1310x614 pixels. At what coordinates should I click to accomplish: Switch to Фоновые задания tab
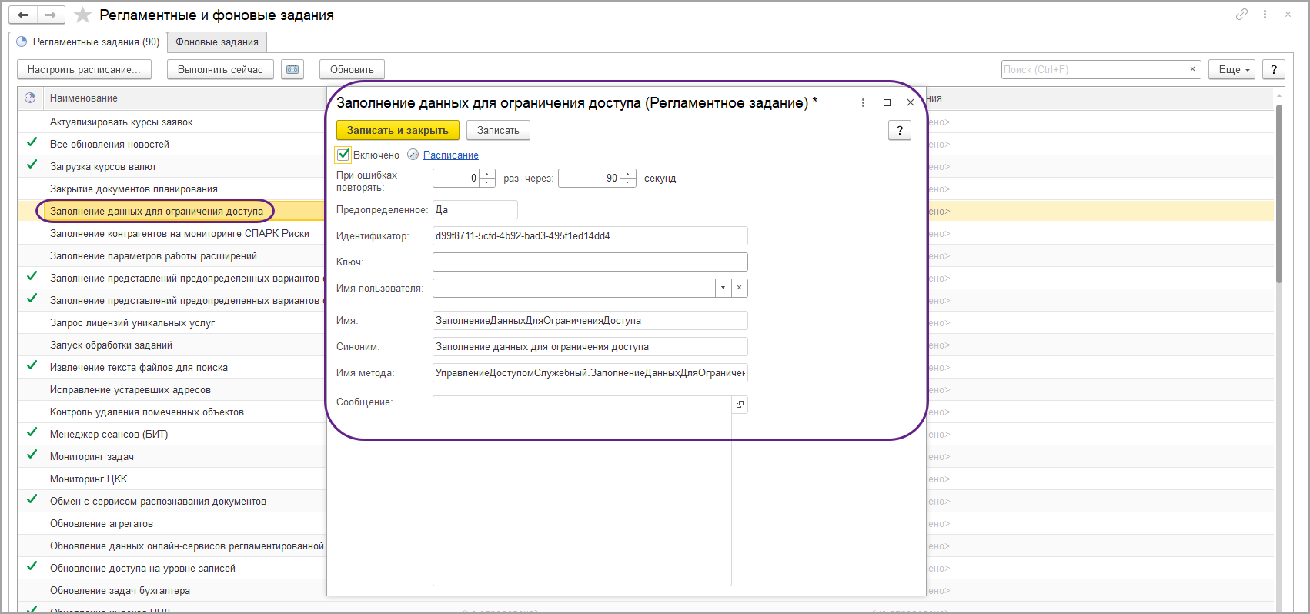(x=217, y=42)
